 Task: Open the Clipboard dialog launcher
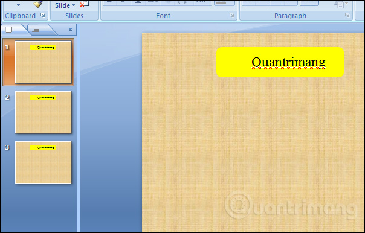click(43, 15)
